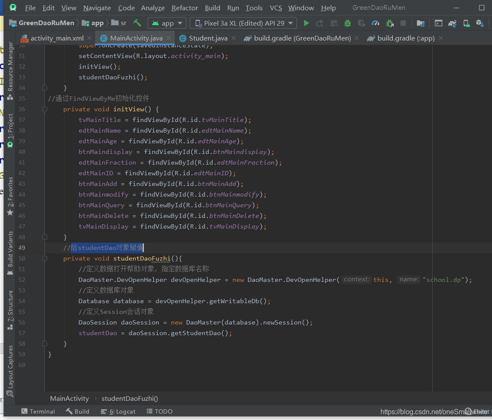Open the Z: Structure tool window
The height and width of the screenshot is (420, 492).
(10, 310)
